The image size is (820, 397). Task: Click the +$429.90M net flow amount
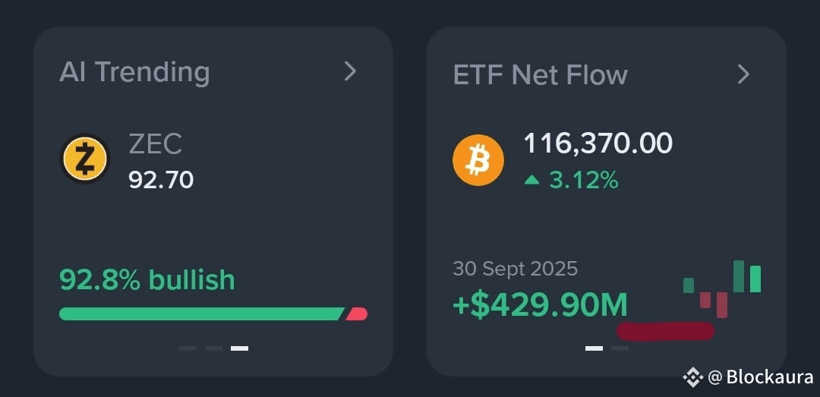click(541, 305)
